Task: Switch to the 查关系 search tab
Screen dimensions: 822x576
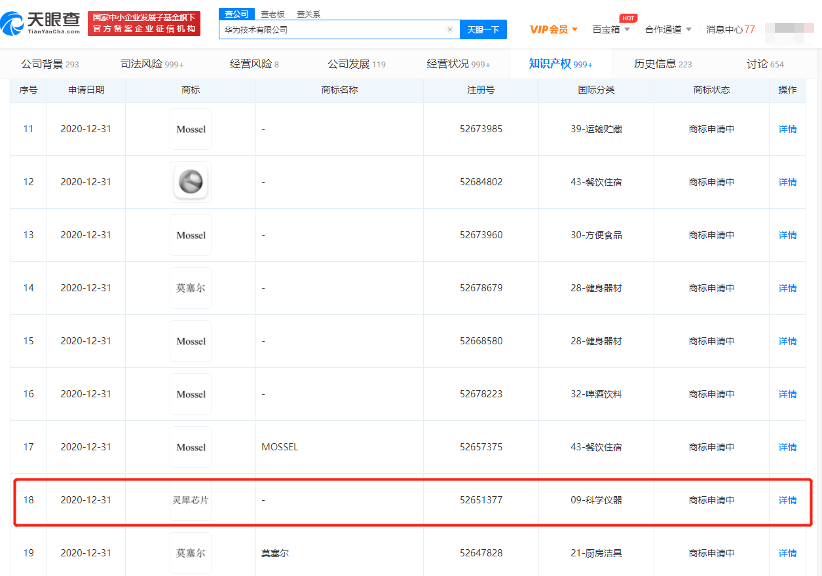Action: pyautogui.click(x=308, y=14)
